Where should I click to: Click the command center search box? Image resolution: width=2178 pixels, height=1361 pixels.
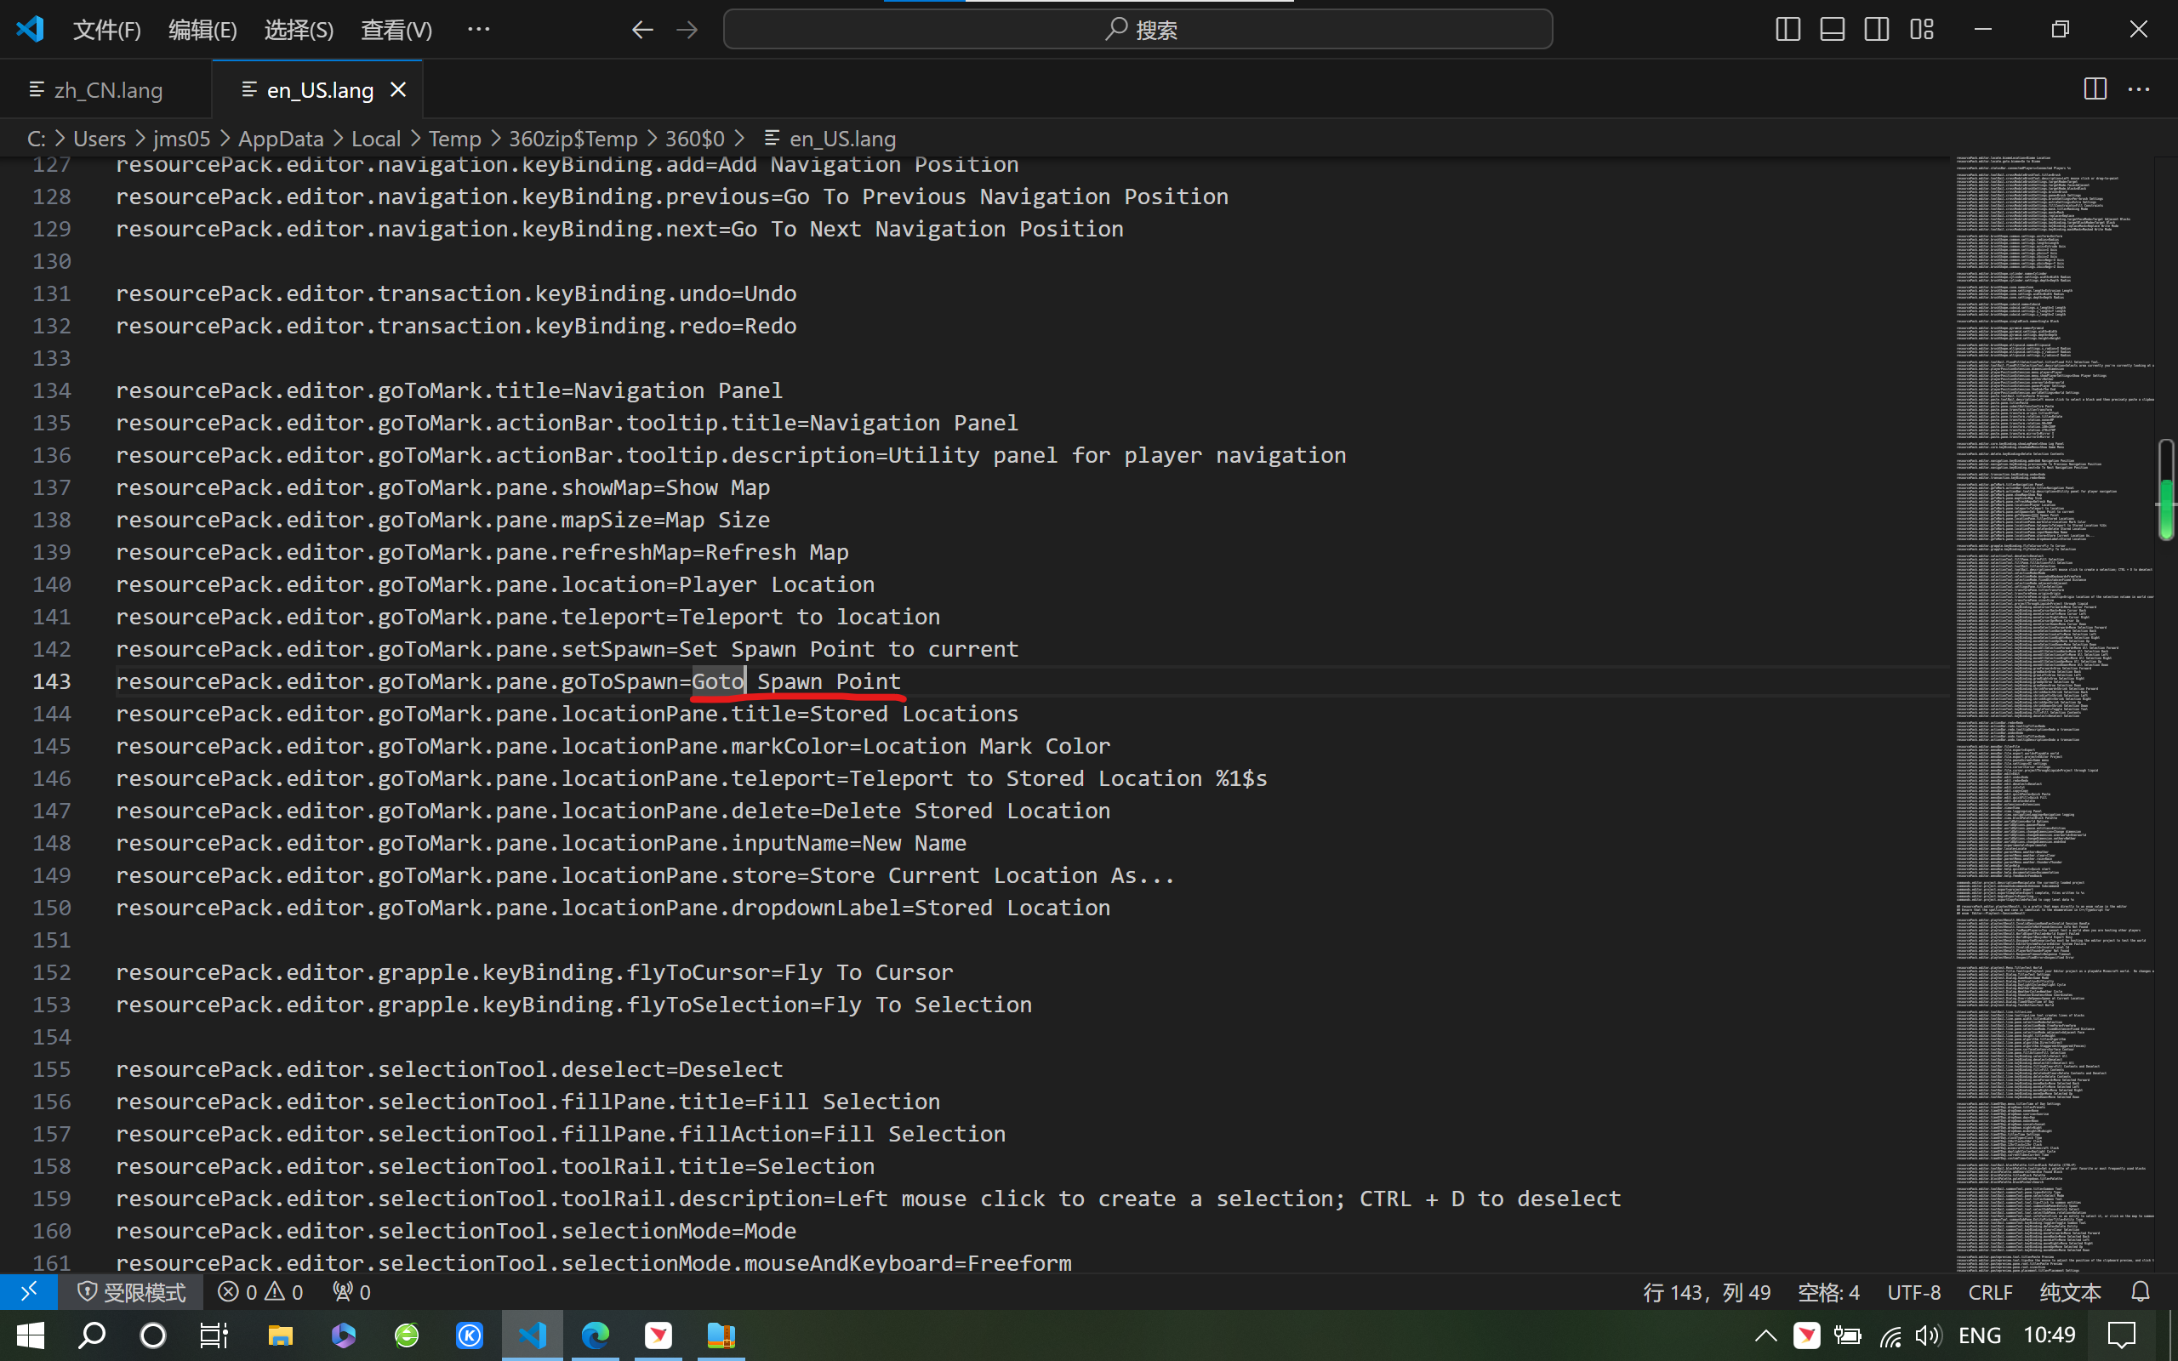tap(1137, 30)
